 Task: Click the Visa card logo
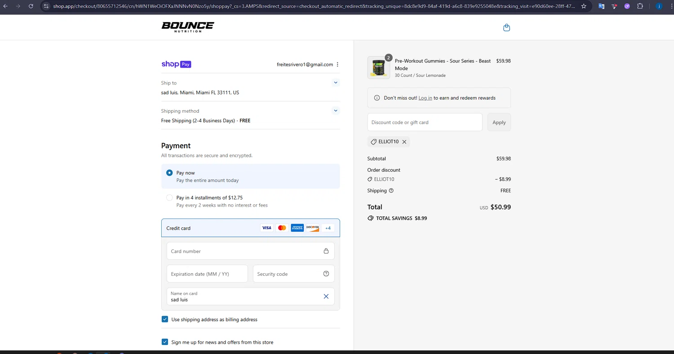[x=266, y=228]
